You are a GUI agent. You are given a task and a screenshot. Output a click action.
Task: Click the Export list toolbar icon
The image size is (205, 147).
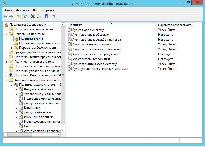pos(39,17)
